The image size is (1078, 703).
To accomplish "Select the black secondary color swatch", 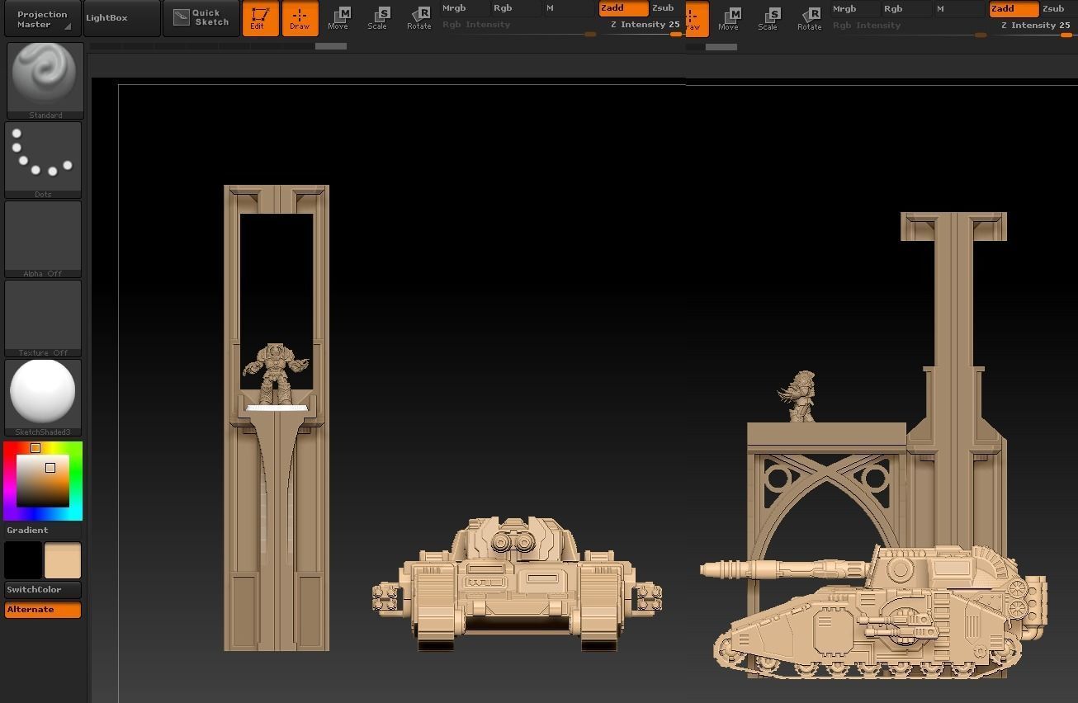I will coord(23,560).
